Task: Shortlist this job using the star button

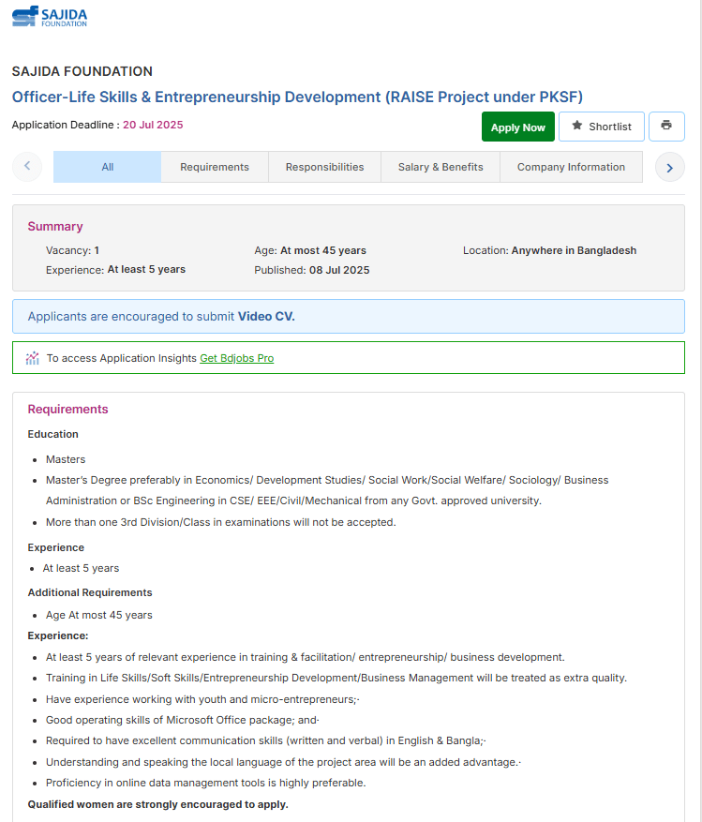Action: coord(601,127)
